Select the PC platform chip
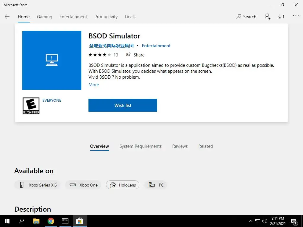The height and width of the screenshot is (227, 303). point(156,185)
